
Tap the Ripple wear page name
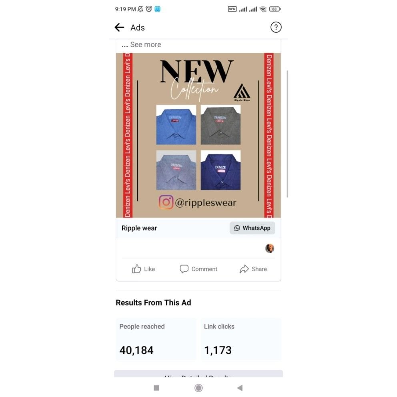[139, 228]
